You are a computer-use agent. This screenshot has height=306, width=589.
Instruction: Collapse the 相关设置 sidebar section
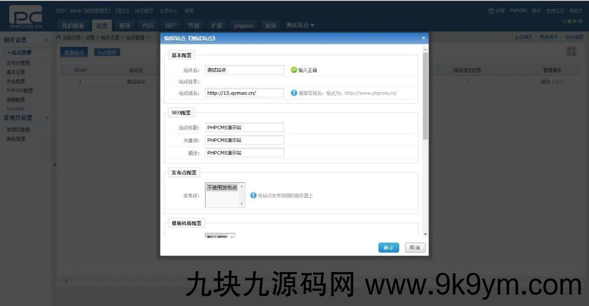47,40
